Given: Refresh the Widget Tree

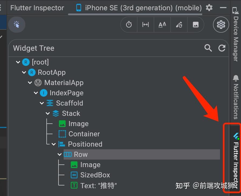Looking at the screenshot, I should pyautogui.click(x=222, y=48).
